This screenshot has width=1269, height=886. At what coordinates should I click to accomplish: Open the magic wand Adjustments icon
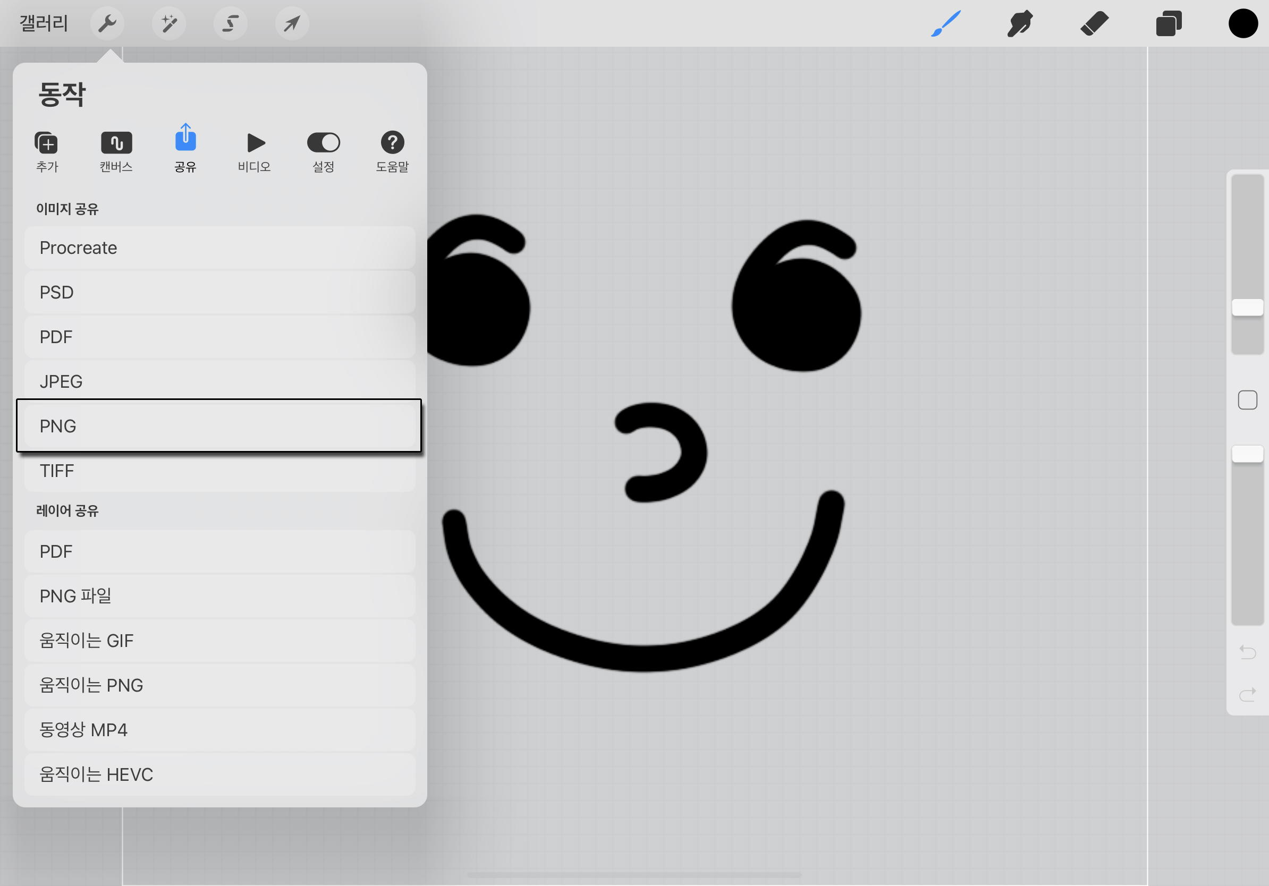(x=169, y=24)
